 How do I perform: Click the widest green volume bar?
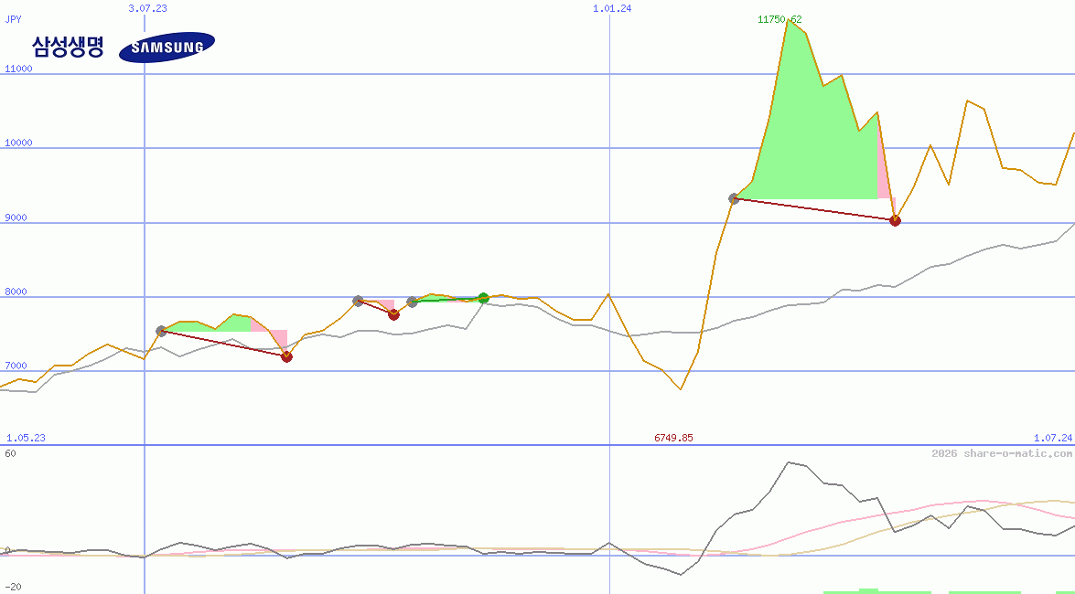click(869, 589)
